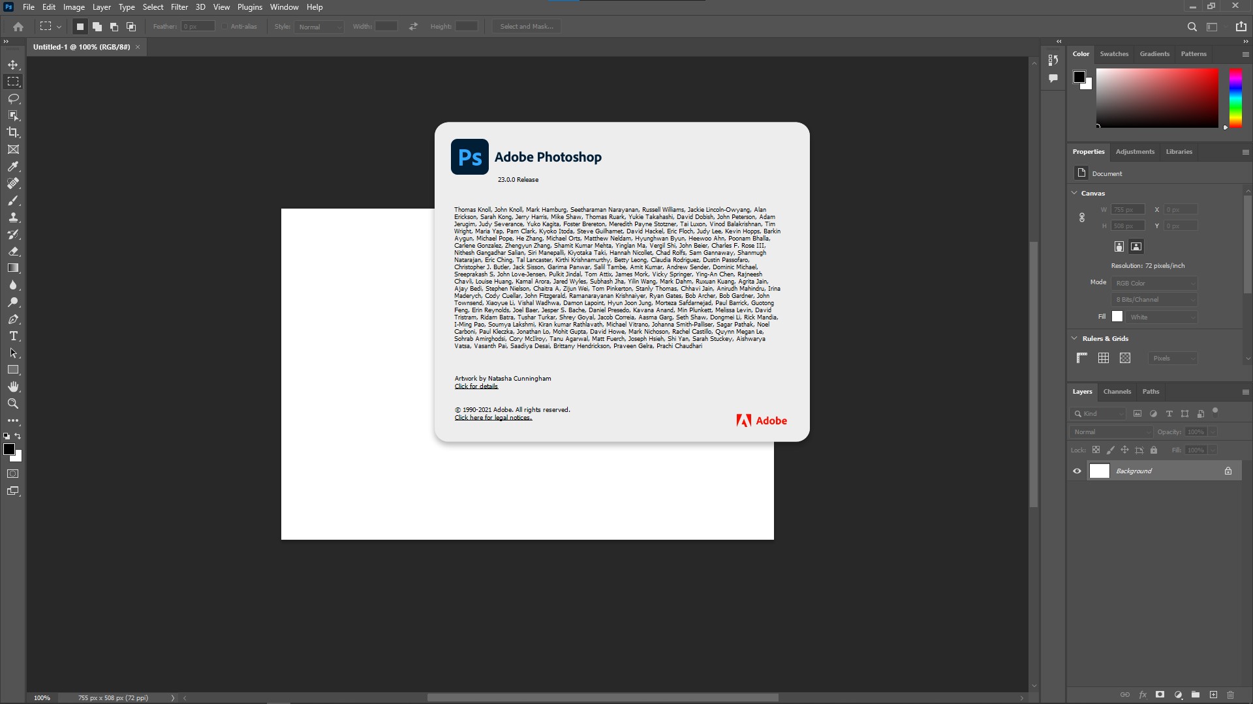The height and width of the screenshot is (704, 1253).
Task: Select the Crop tool
Action: pos(13,132)
